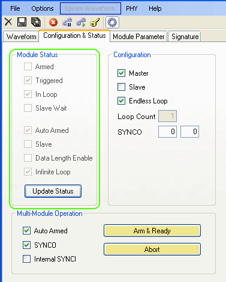Click the floppy disk save icon
Screen dimensions: 226x282
[22, 22]
